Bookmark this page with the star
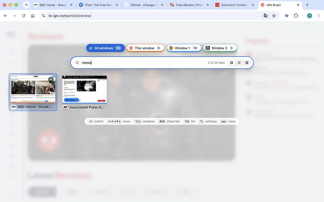This screenshot has width=324, height=202. coord(274,16)
